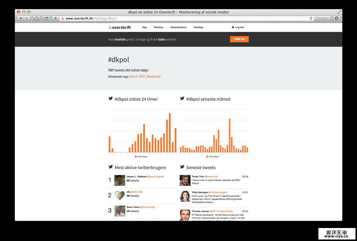The image size is (357, 241).
Task: Enter full screen with the corner arrows icon
Action: point(339,12)
